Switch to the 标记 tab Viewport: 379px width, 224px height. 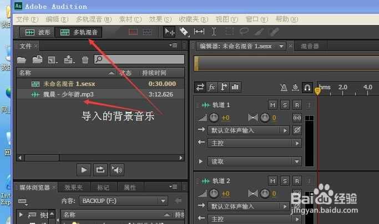click(x=103, y=187)
